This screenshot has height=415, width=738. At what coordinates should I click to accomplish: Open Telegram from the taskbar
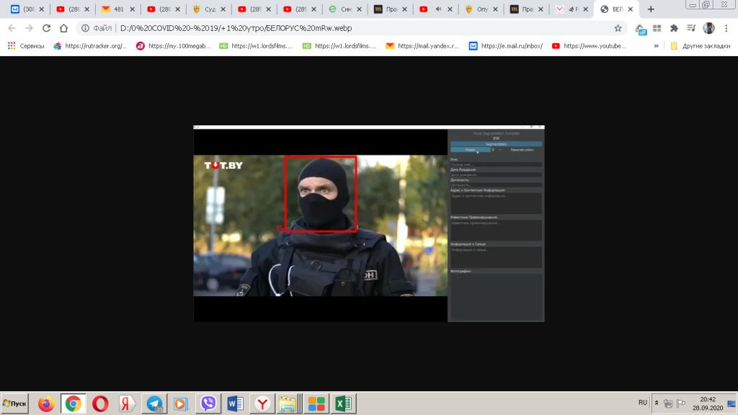[x=154, y=403]
